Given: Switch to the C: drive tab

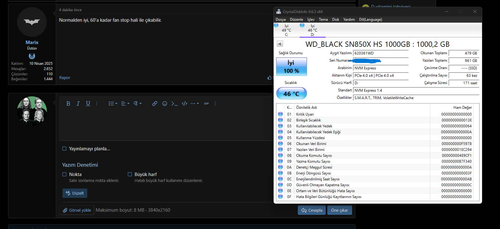Looking at the screenshot, I should coord(286,30).
